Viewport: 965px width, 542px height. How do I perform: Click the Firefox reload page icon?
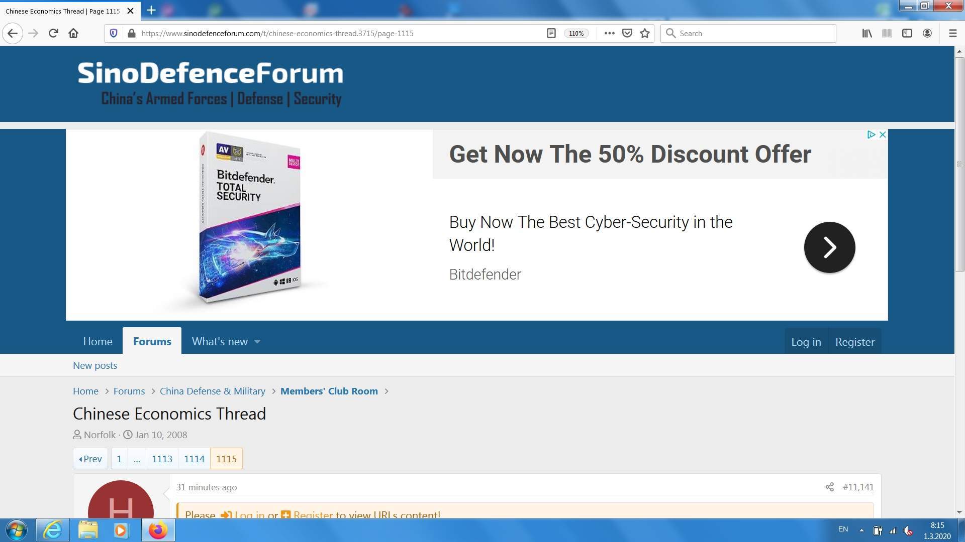(x=53, y=33)
